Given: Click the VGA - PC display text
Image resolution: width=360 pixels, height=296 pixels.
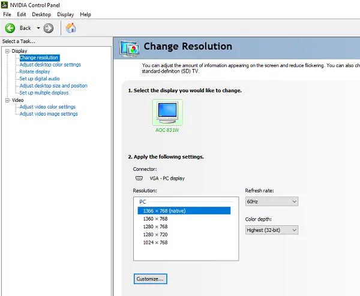Looking at the screenshot, I should click(167, 179).
